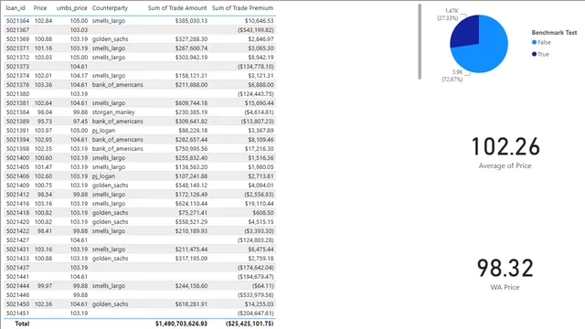Click the Total row label
The width and height of the screenshot is (585, 329).
pyautogui.click(x=22, y=324)
